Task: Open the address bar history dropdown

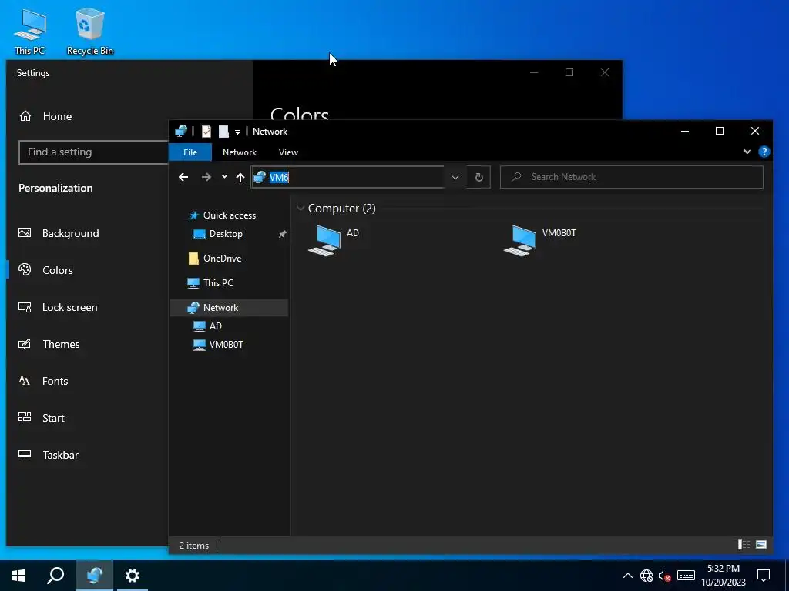Action: click(x=455, y=177)
